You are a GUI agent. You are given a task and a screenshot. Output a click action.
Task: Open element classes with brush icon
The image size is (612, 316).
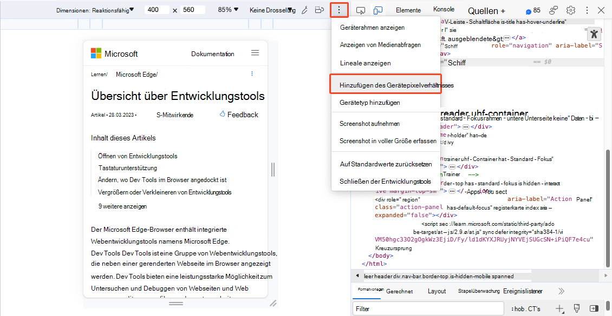click(x=577, y=308)
